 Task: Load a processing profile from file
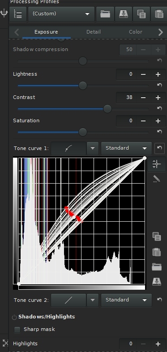point(105,14)
